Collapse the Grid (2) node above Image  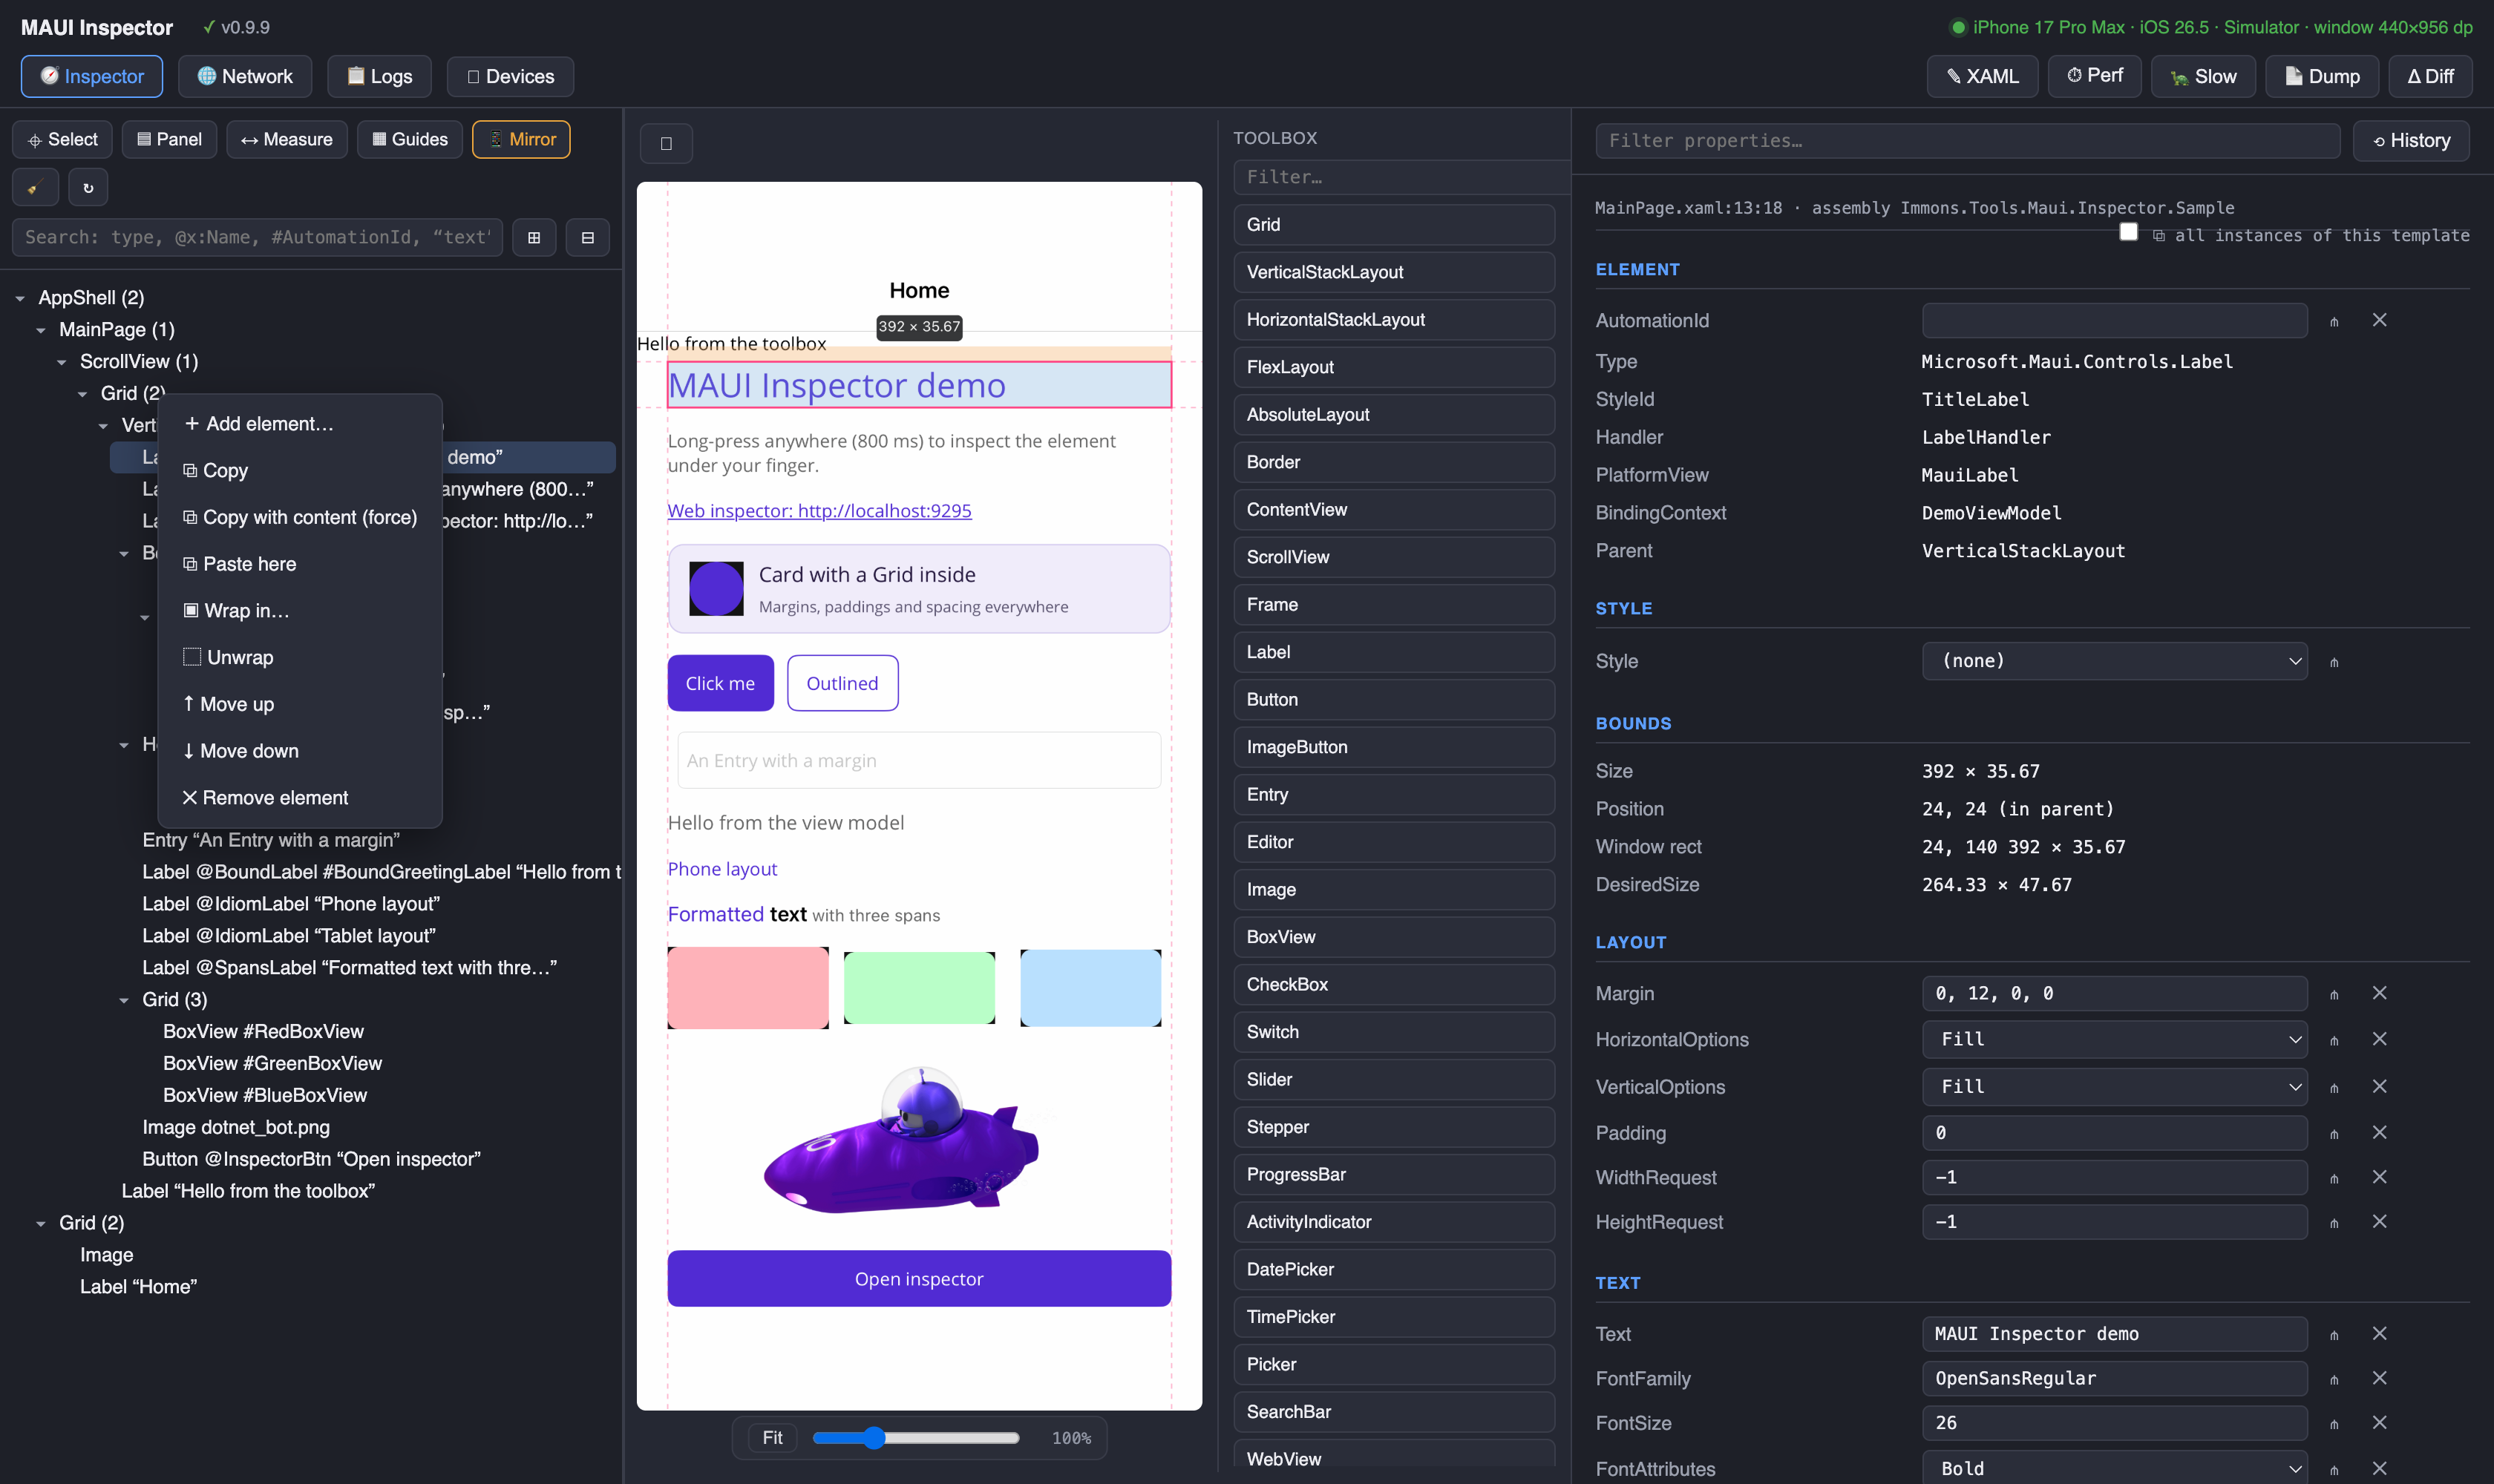point(41,1223)
